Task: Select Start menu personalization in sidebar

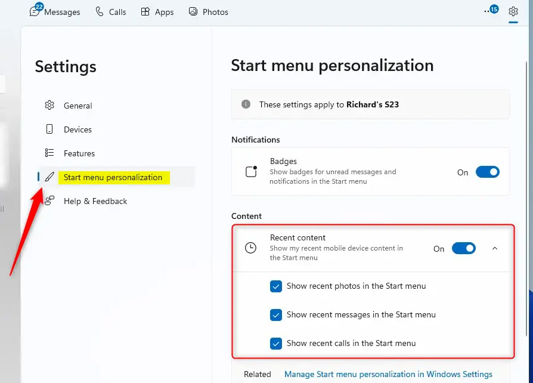Action: pos(113,177)
